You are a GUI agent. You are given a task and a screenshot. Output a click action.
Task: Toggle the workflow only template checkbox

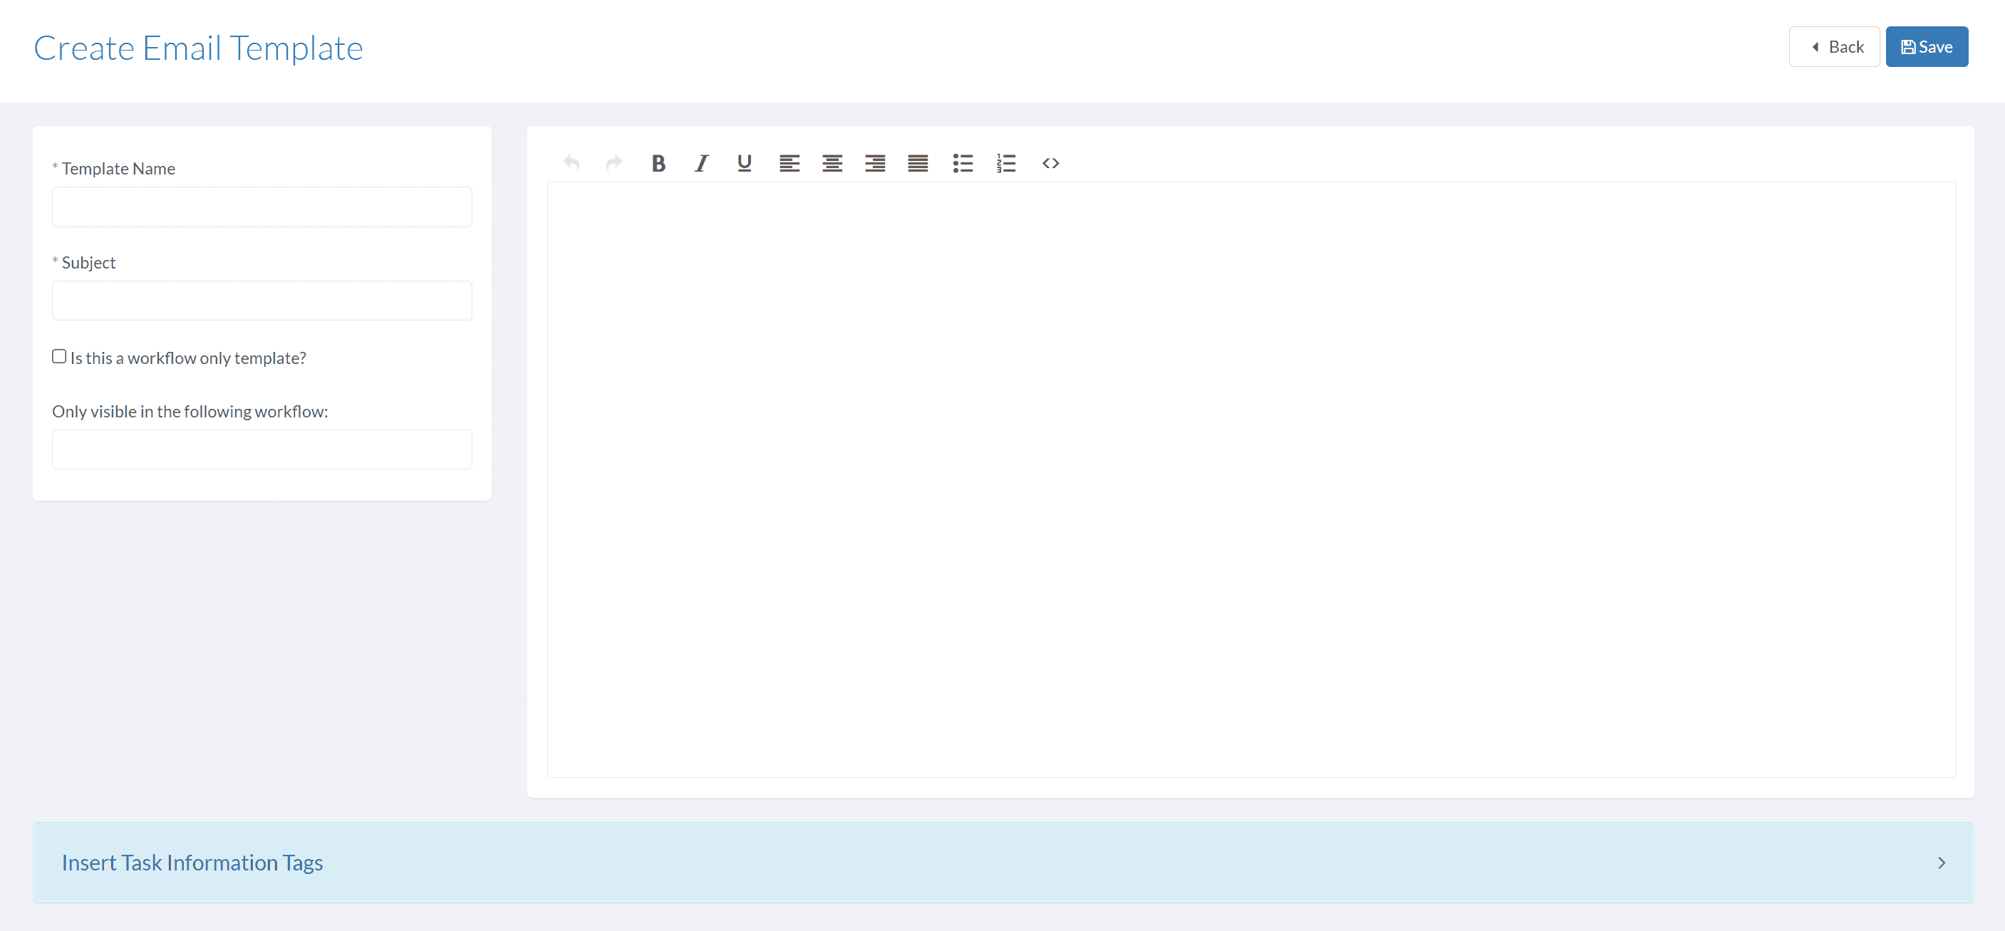coord(58,355)
